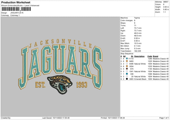Viewport: 170px width, 120px height.
Task: Click the stitch count '9460' in row 2
Action: pyautogui.click(x=131, y=61)
